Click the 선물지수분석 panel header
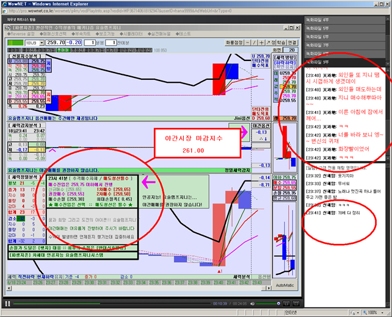The width and height of the screenshot is (392, 317). pos(27,56)
